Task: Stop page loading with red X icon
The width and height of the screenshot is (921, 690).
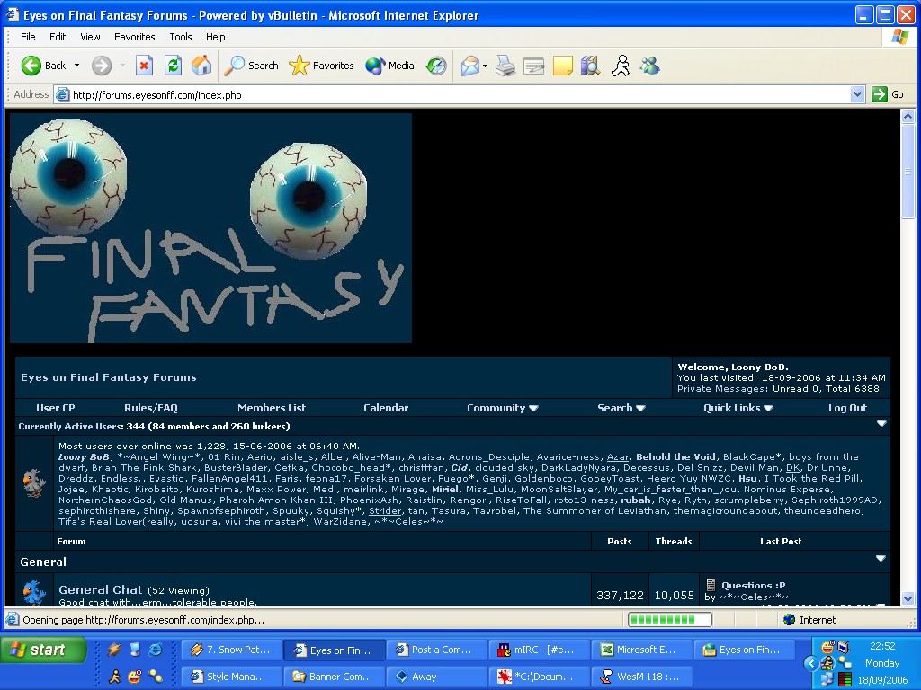Action: tap(144, 65)
